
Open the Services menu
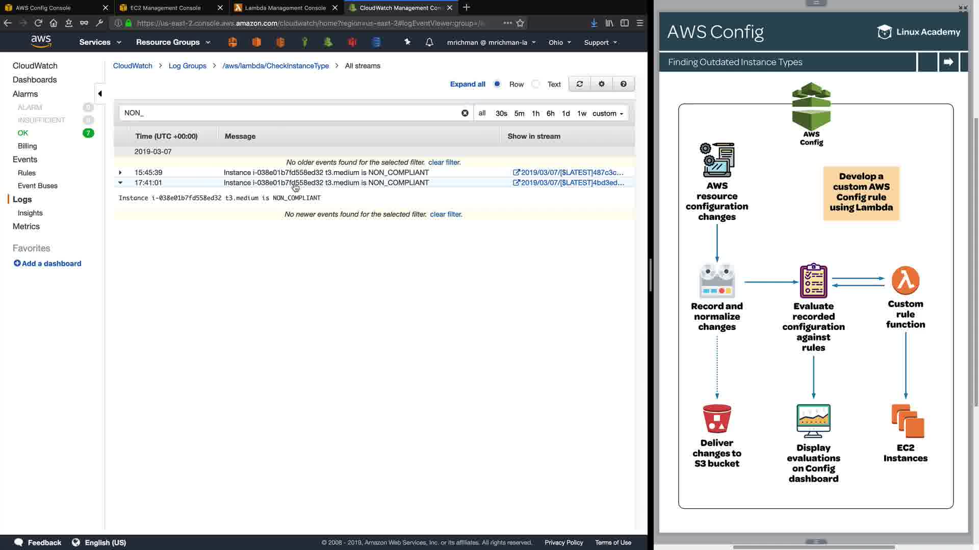click(100, 42)
